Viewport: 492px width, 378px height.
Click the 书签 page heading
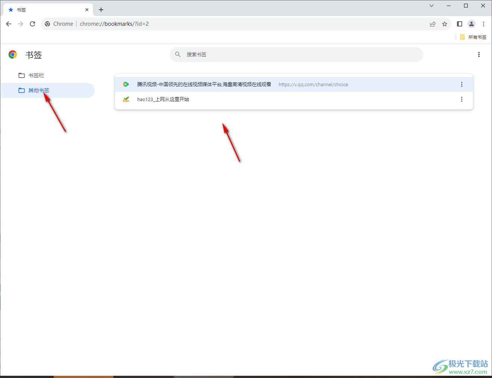pos(34,55)
